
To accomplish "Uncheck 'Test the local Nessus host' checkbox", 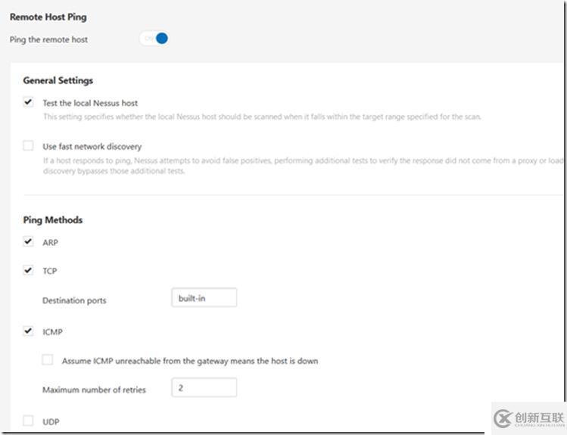I will point(28,102).
